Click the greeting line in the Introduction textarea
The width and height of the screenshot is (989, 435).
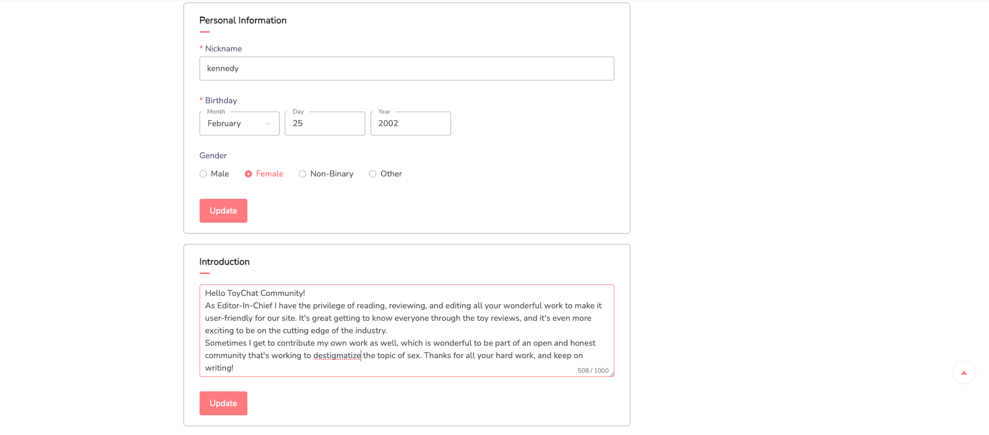point(255,293)
